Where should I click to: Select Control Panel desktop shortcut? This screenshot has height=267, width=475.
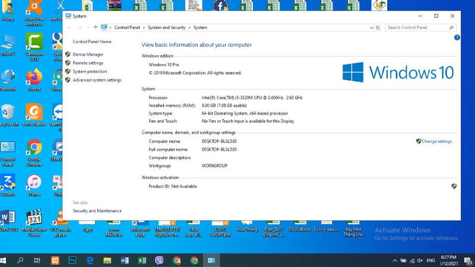point(8,153)
